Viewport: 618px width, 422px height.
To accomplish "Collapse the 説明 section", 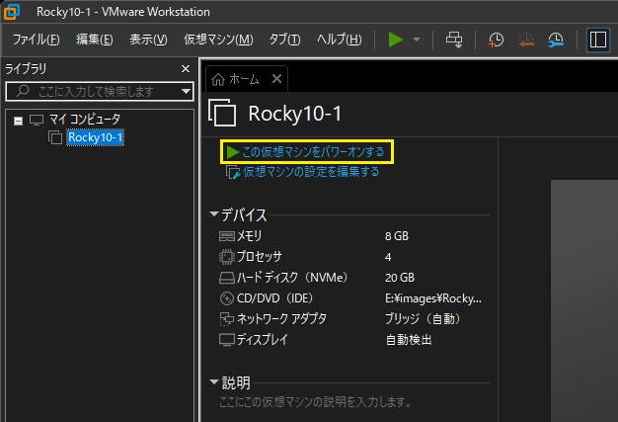I will click(214, 381).
